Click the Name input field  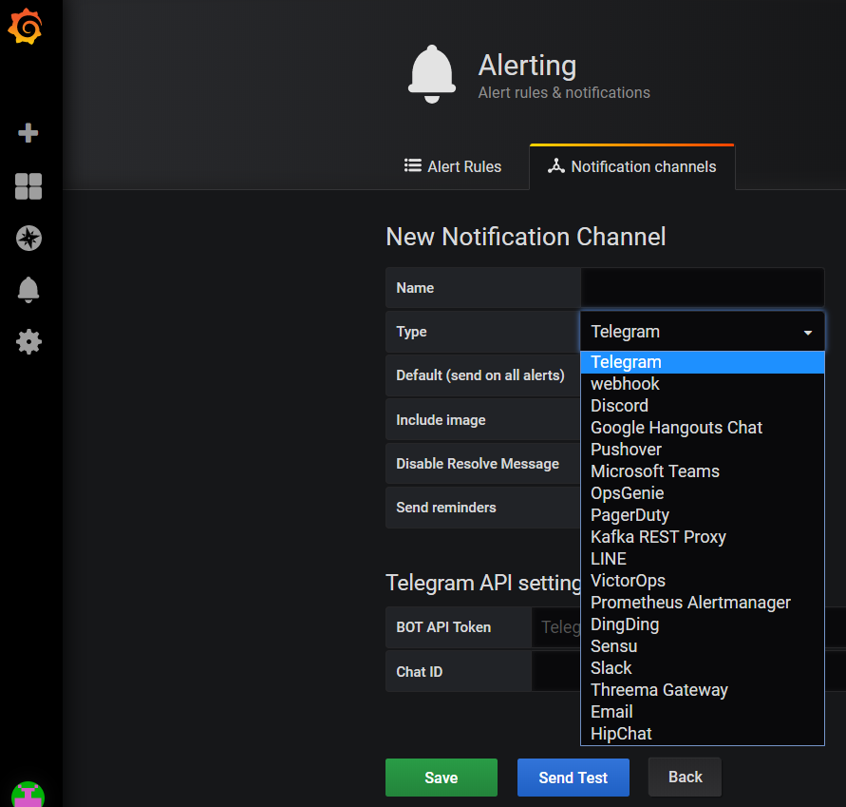(703, 287)
